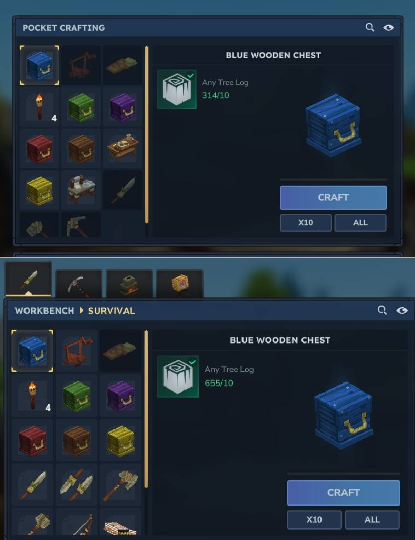This screenshot has width=415, height=540.
Task: Switch to the pickaxe tools tab
Action: coord(79,284)
